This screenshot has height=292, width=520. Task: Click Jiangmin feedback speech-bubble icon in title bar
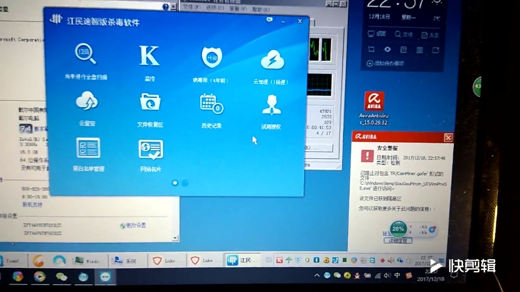[269, 19]
